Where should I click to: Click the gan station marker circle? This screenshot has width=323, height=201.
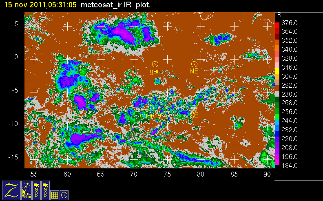[155, 64]
